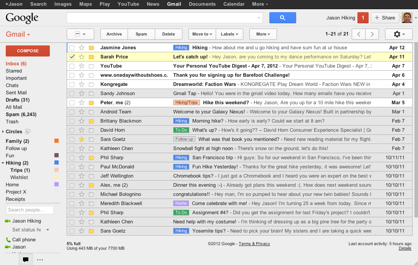Open the Labels dropdown

click(x=229, y=34)
